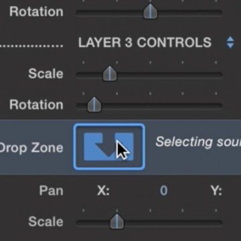This screenshot has height=241, width=241.
Task: Click the Rotation label above Drop Zone
Action: pyautogui.click(x=36, y=104)
